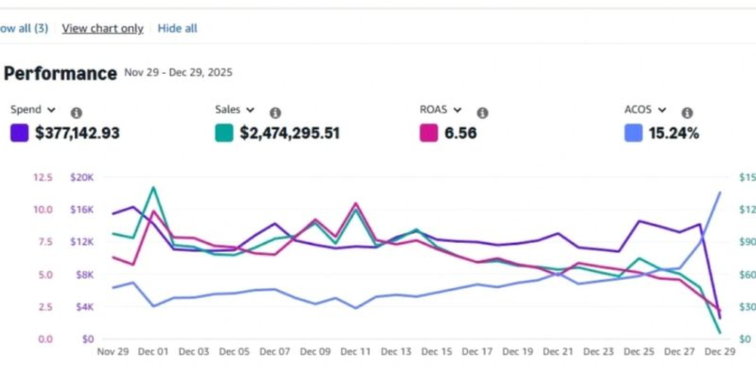Click the info icon beside Sales
Image resolution: width=756 pixels, height=377 pixels.
click(275, 113)
